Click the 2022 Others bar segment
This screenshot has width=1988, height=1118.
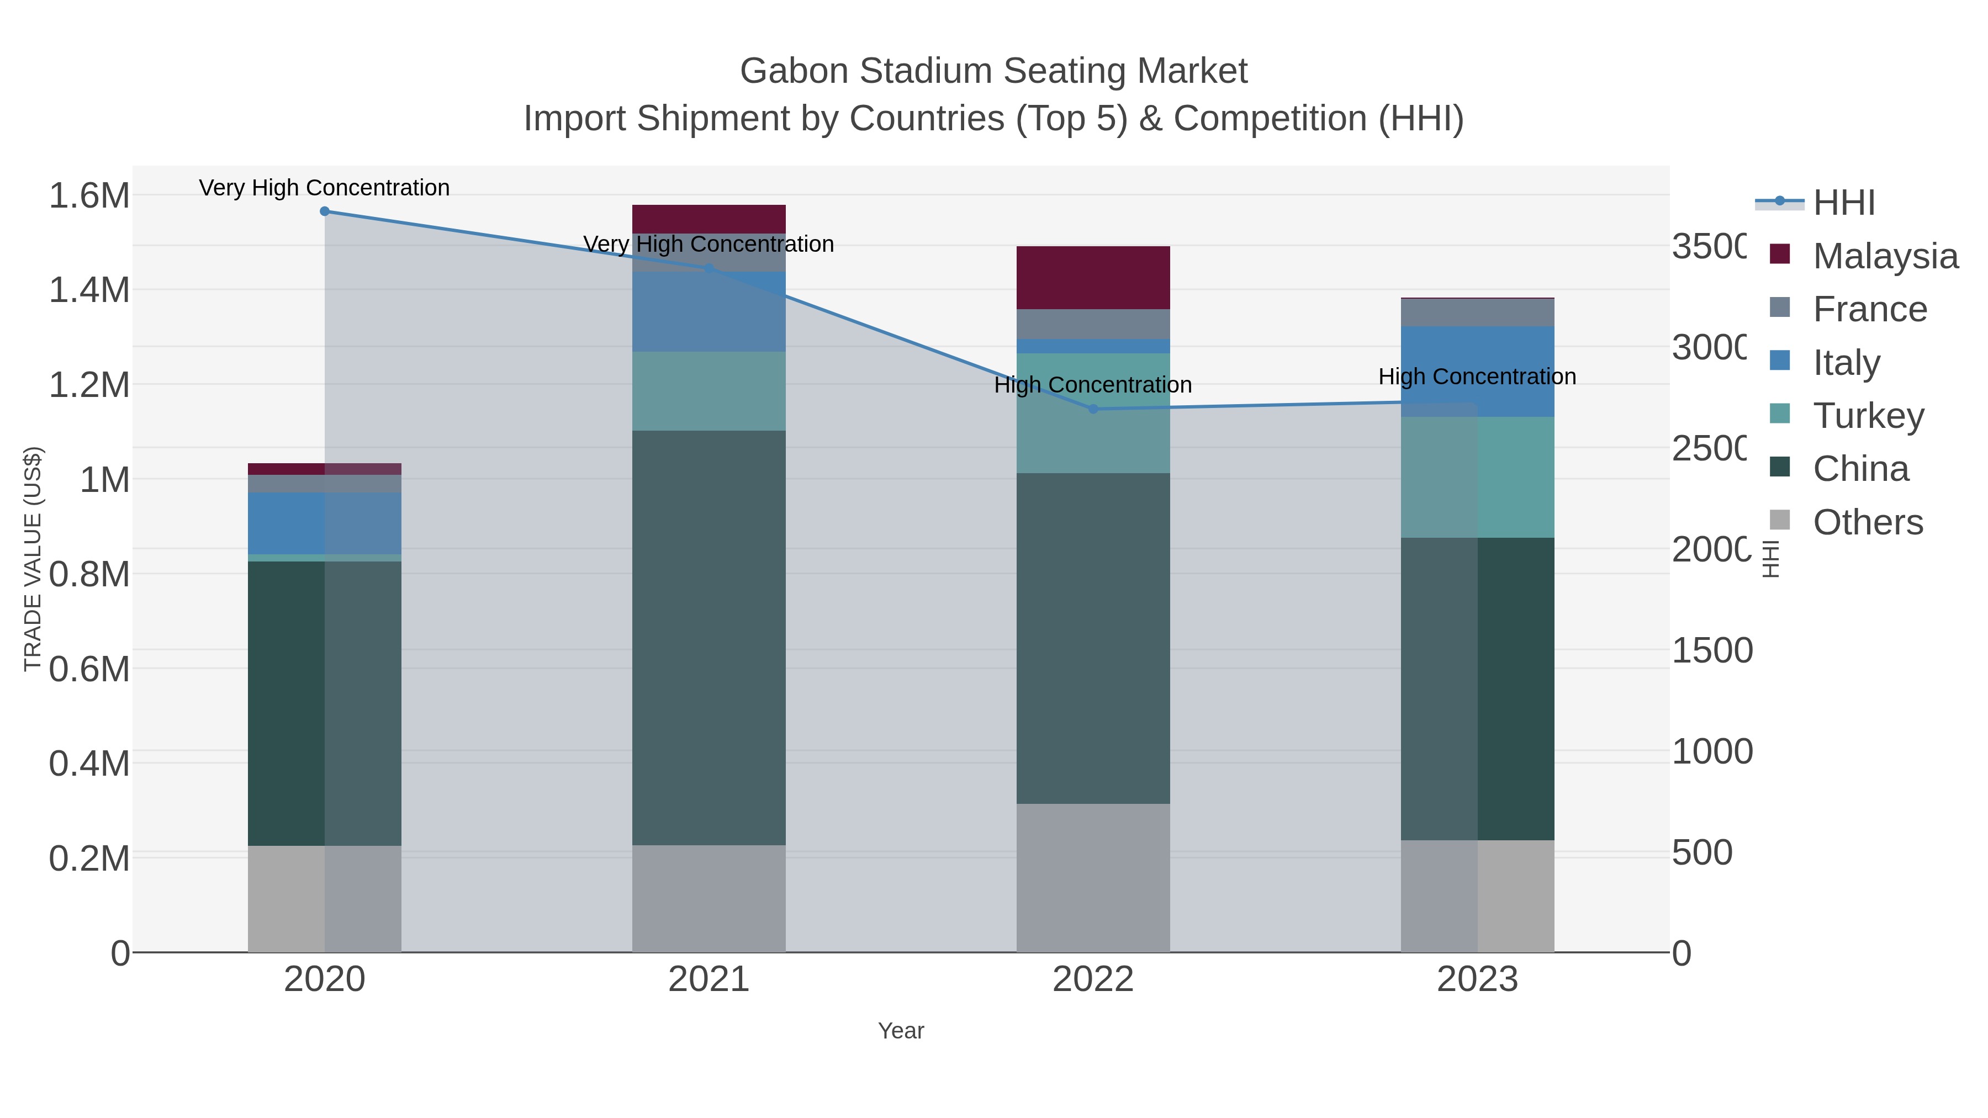point(1093,878)
